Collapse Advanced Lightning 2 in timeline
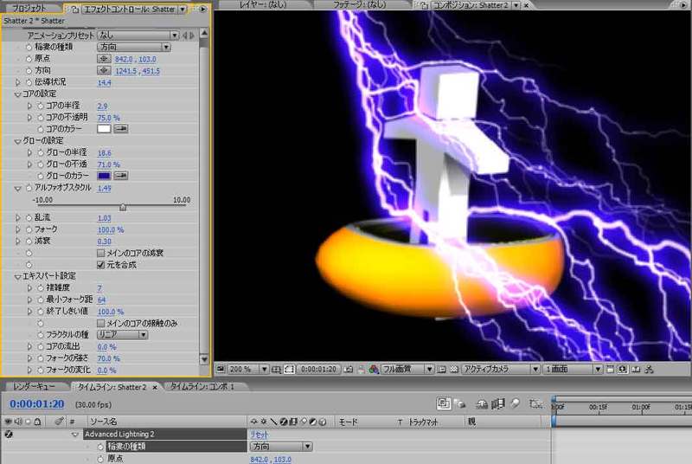Viewport: 692px width, 464px height. tap(75, 435)
